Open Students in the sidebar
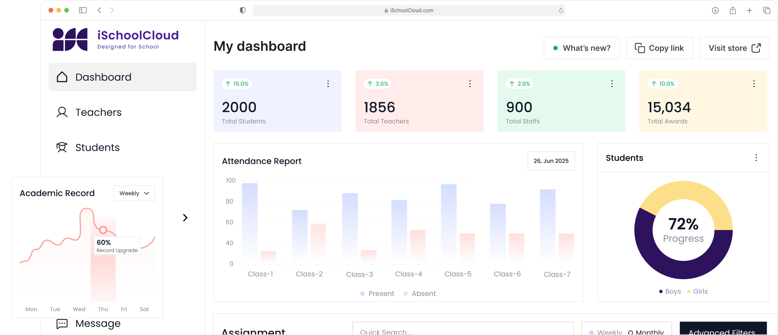Image resolution: width=778 pixels, height=335 pixels. [97, 148]
